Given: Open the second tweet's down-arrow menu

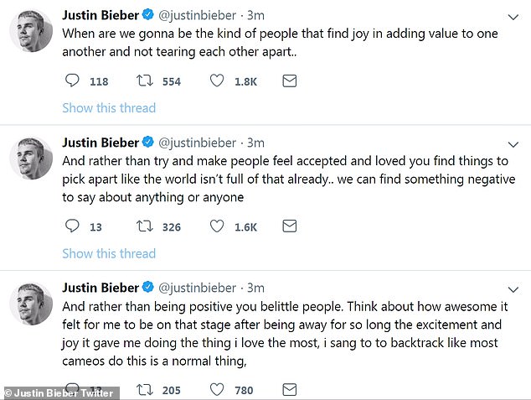Looking at the screenshot, I should (513, 143).
